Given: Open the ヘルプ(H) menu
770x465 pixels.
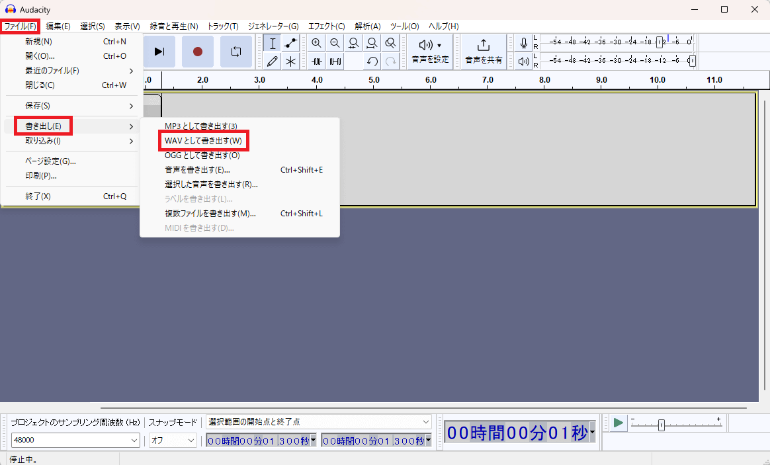Looking at the screenshot, I should pos(443,26).
